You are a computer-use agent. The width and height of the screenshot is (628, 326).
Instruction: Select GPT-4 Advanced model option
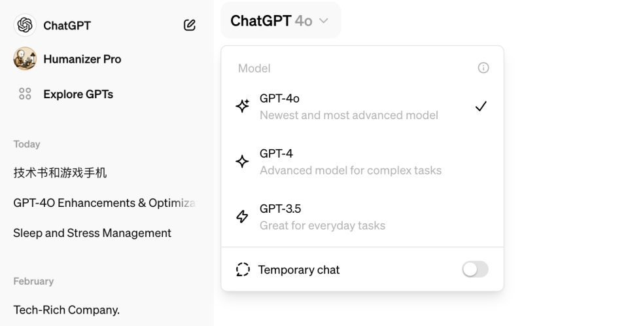point(350,162)
